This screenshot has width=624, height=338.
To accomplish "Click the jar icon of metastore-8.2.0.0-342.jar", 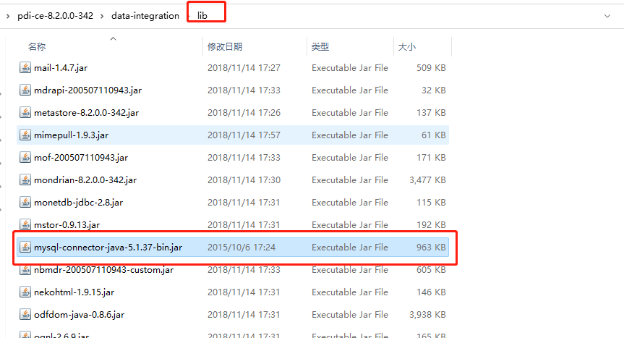I will click(25, 113).
